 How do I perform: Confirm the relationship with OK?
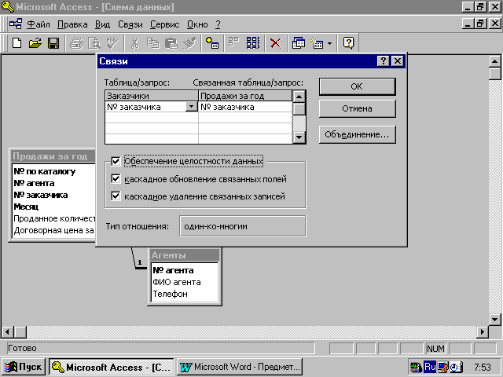pos(357,86)
